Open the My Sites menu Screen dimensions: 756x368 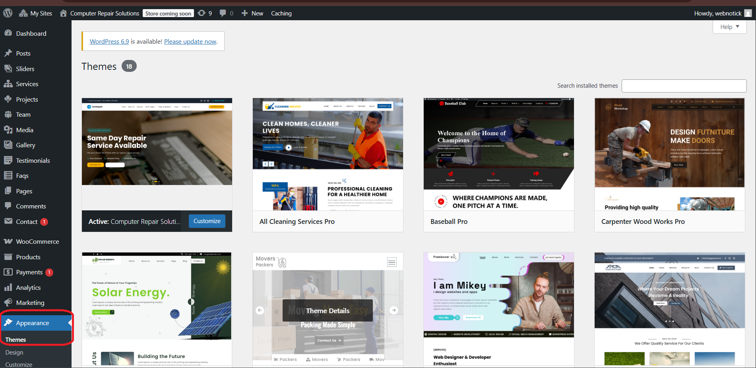point(36,13)
